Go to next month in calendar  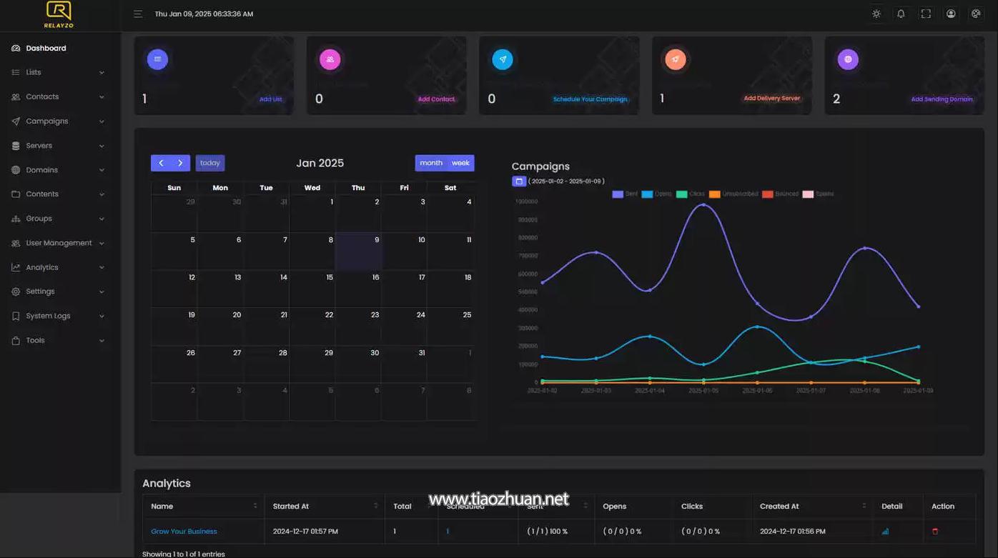pyautogui.click(x=180, y=163)
